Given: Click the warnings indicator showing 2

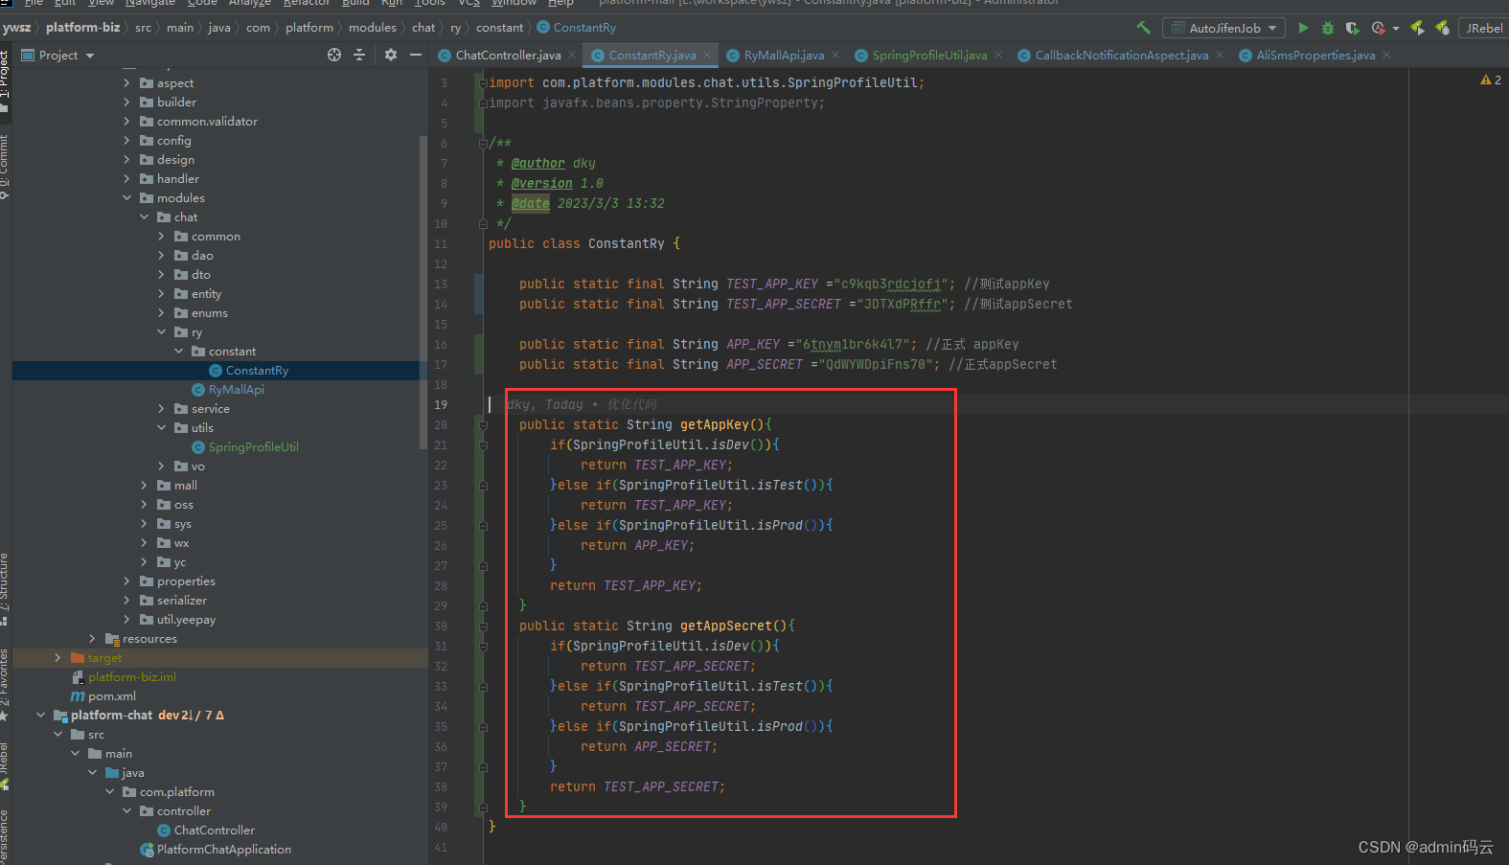Looking at the screenshot, I should 1491,80.
